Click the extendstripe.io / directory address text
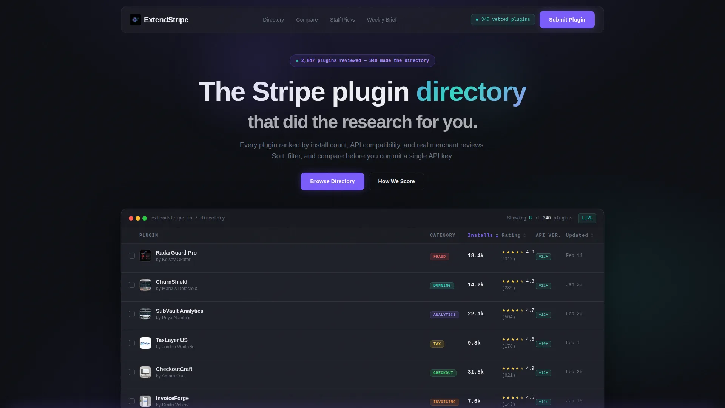This screenshot has height=408, width=725. 188,218
